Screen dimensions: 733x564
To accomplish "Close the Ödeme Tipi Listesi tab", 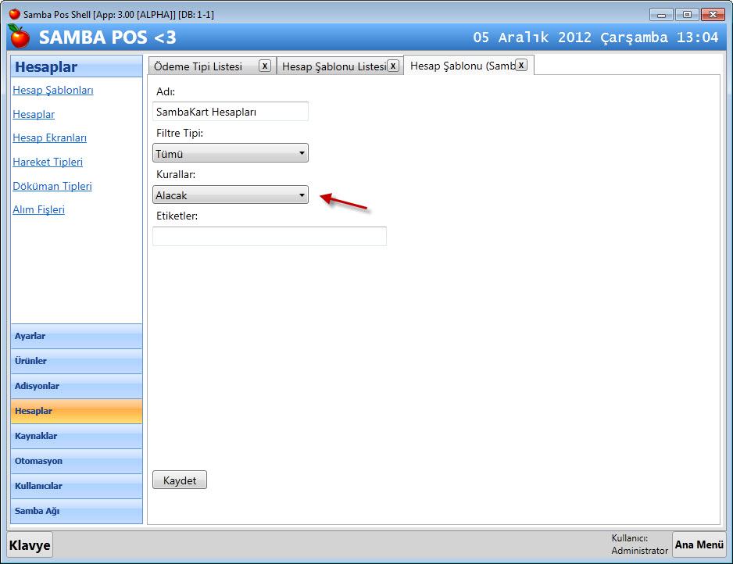I will coord(265,66).
